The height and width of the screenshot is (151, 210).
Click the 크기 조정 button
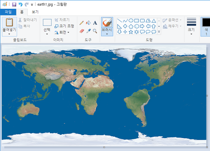coord(64,26)
